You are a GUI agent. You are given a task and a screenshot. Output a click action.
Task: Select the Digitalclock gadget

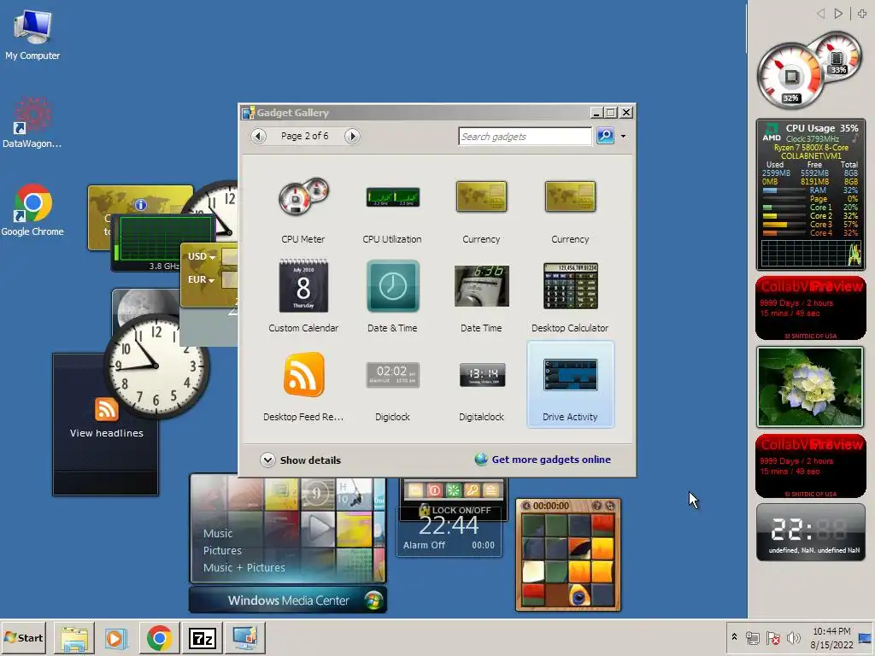click(x=481, y=385)
